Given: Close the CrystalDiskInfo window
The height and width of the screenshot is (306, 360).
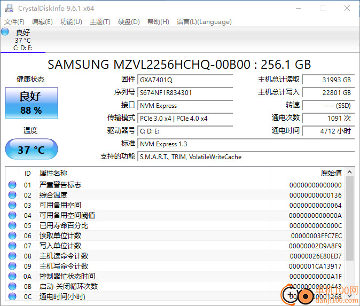Looking at the screenshot, I should click(x=347, y=8).
